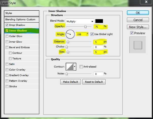Image resolution: width=153 pixels, height=119 pixels.
Task: Enable the Anti-aliased checkbox
Action: [x=81, y=66]
